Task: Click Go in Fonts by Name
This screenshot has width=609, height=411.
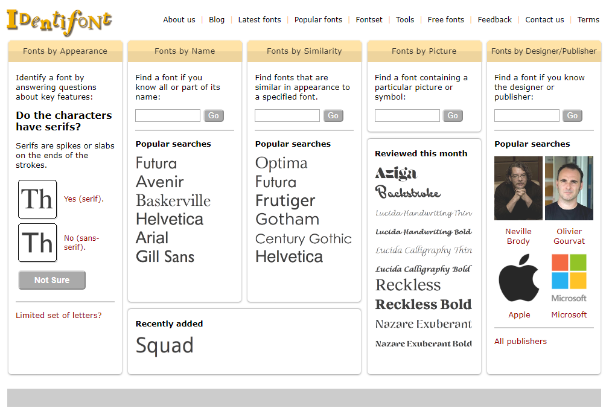Action: click(214, 116)
